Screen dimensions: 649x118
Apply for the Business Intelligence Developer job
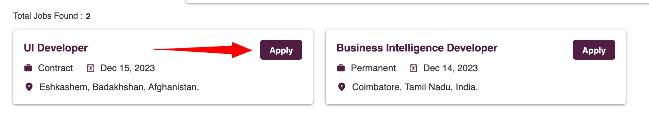pyautogui.click(x=594, y=50)
